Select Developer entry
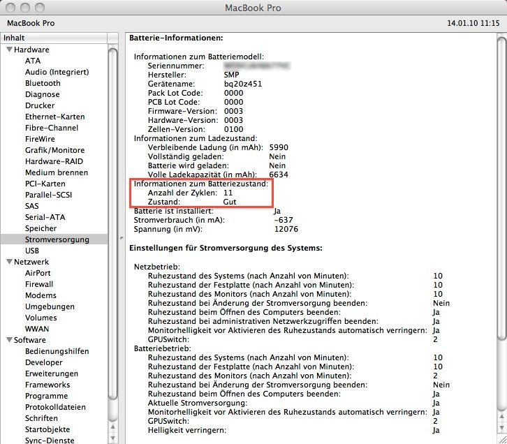The width and height of the screenshot is (507, 444). [44, 362]
